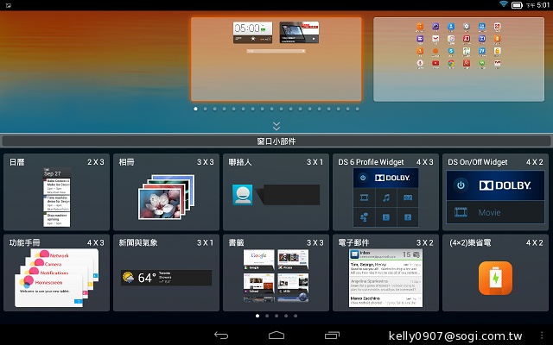Tap the Inbox header in email widget
The width and height of the screenshot is (553, 345).
click(x=385, y=254)
